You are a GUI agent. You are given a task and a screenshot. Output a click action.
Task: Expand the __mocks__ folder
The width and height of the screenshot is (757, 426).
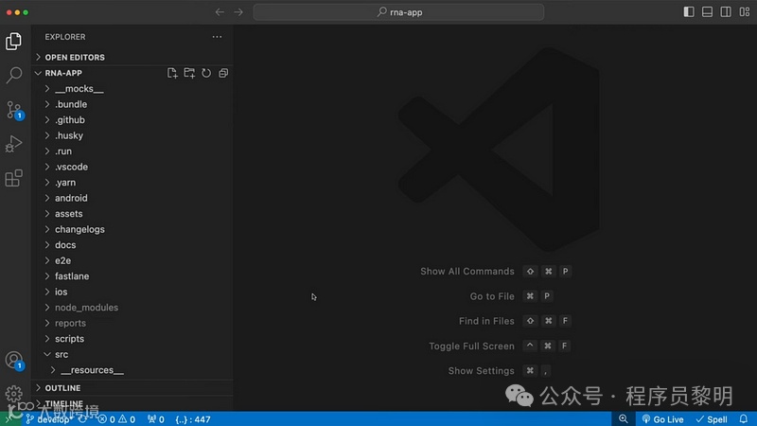tap(132, 89)
